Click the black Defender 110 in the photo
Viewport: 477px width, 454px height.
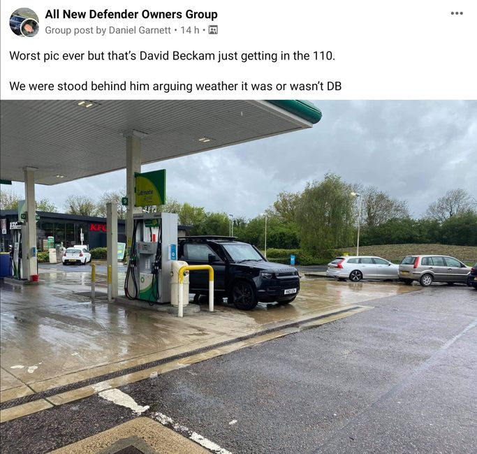[239, 271]
